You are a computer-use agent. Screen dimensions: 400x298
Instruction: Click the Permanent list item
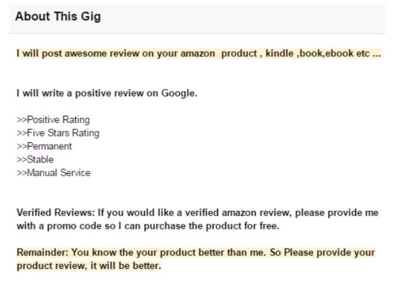pyautogui.click(x=44, y=146)
